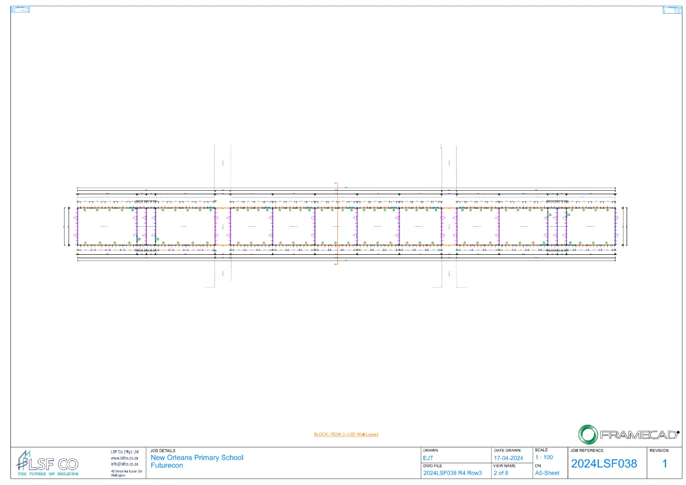Open the www.lsfco.co.za website link

click(125, 458)
